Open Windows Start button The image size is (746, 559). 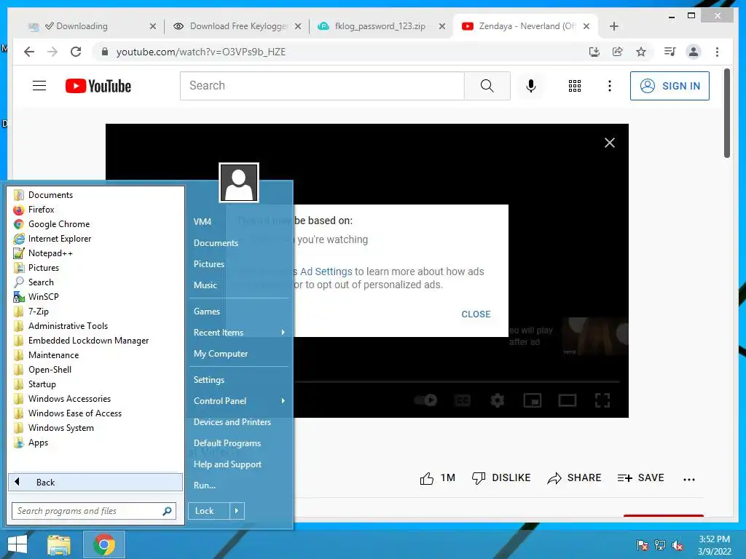[x=17, y=544]
